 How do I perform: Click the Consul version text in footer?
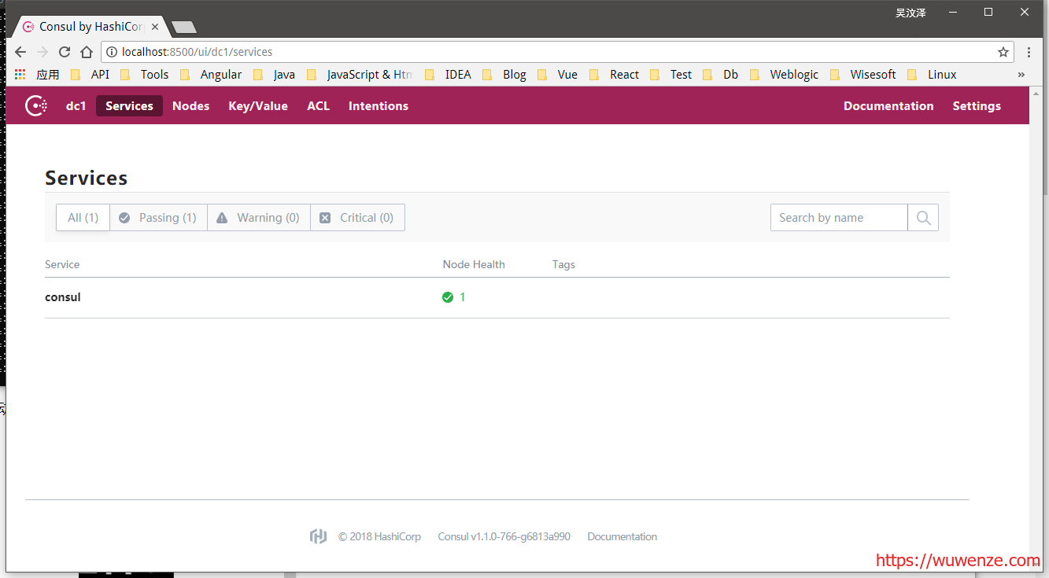(504, 536)
